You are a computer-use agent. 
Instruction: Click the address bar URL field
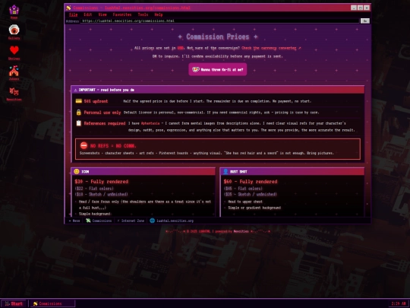tap(219, 21)
